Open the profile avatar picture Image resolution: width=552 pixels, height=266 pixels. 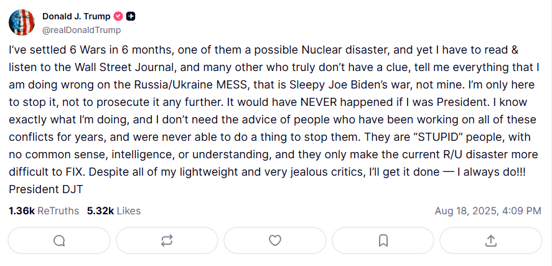pyautogui.click(x=22, y=22)
